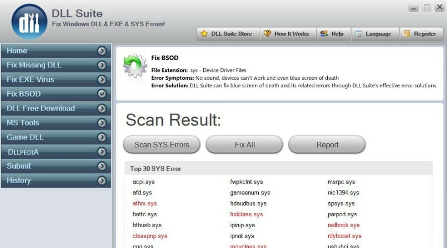The width and height of the screenshot is (447, 248).
Task: Select afd.sys in error list
Action: coord(142,193)
